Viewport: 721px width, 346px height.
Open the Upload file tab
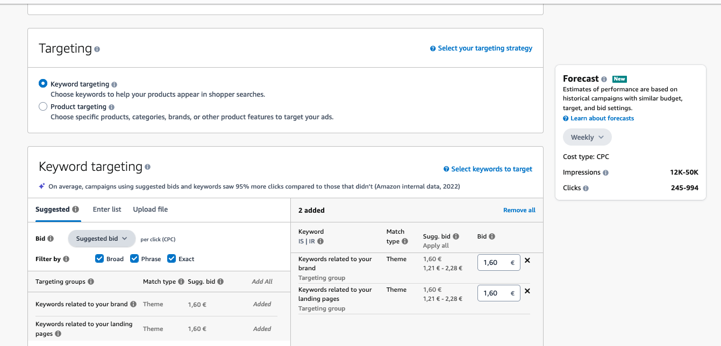pos(151,210)
